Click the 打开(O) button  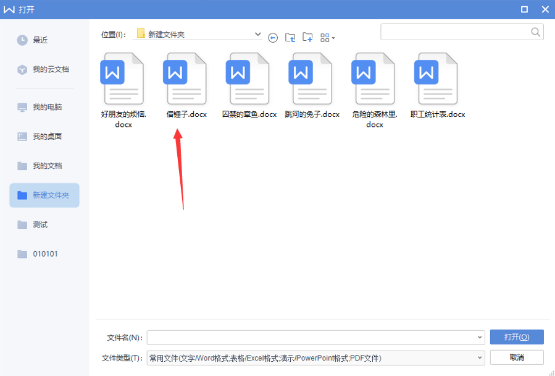click(x=517, y=337)
